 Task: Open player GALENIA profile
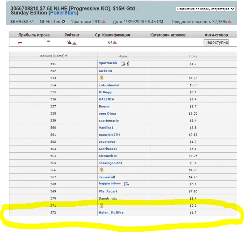[106, 99]
